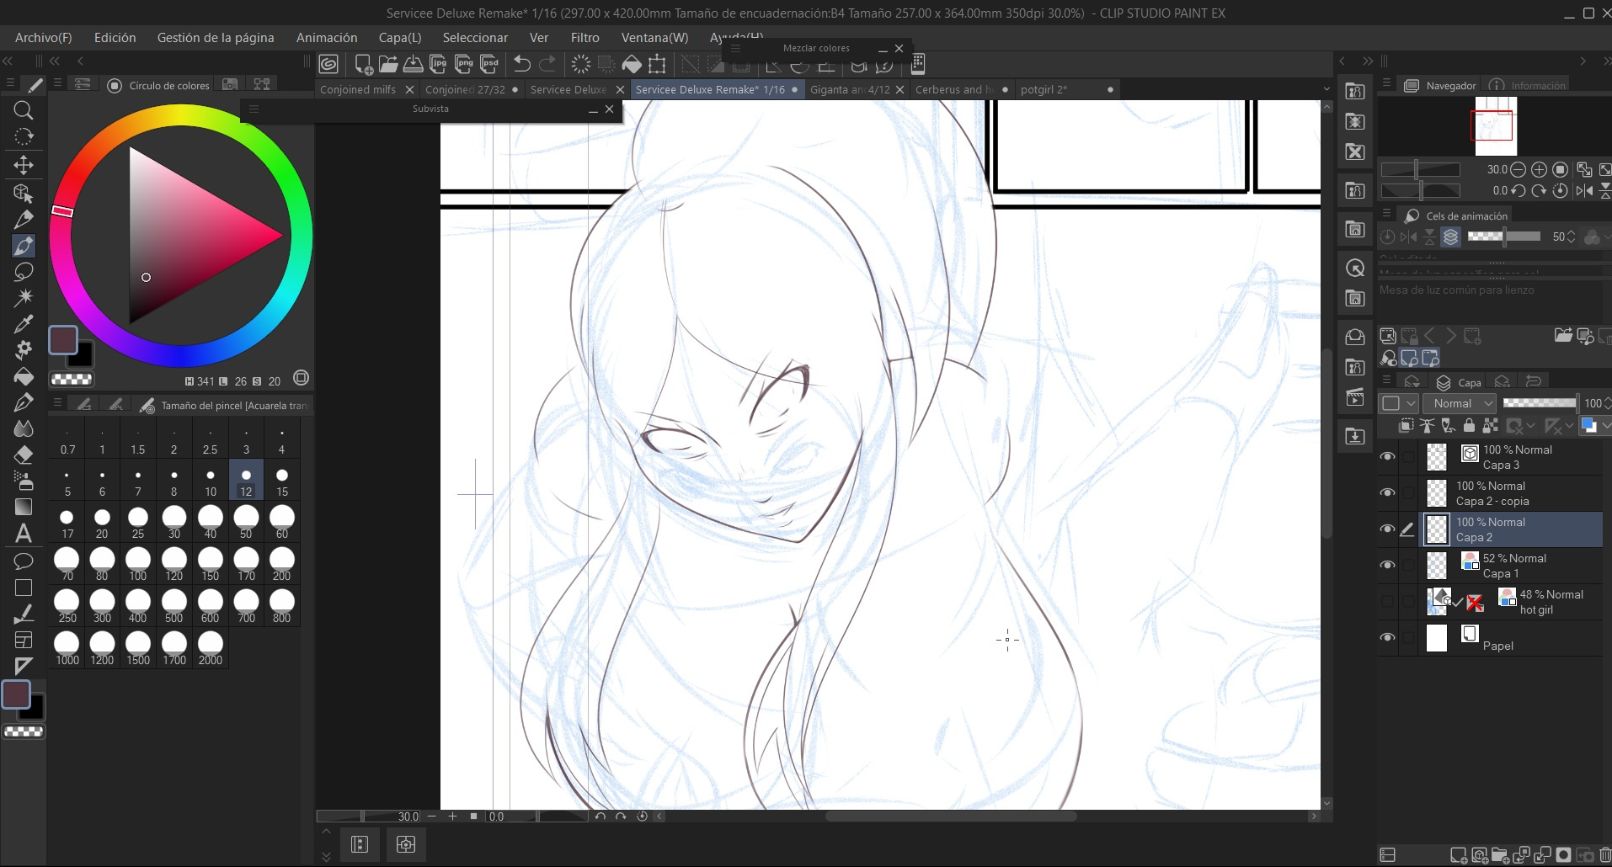Close the Servicee Deluxe tab
The height and width of the screenshot is (867, 1612).
pyautogui.click(x=620, y=90)
